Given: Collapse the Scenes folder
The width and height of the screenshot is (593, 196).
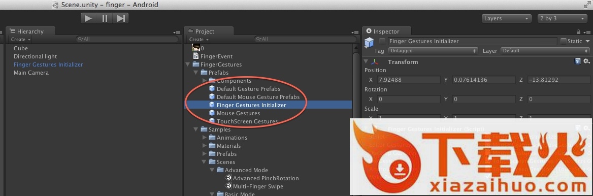Looking at the screenshot, I should pos(204,162).
